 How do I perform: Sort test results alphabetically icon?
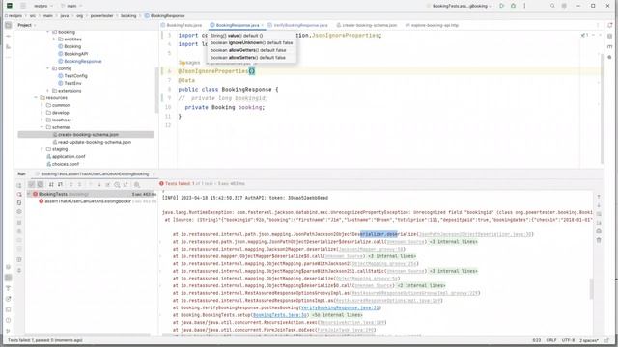(51, 184)
